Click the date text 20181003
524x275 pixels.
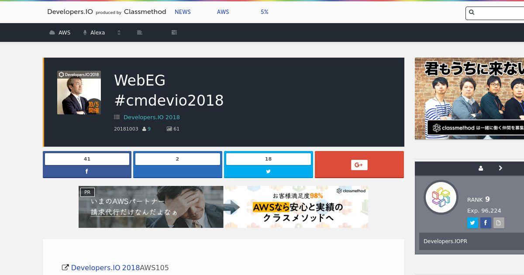coord(126,129)
